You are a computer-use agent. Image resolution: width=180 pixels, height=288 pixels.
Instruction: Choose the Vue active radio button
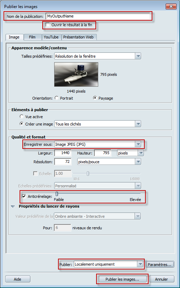click(x=22, y=116)
